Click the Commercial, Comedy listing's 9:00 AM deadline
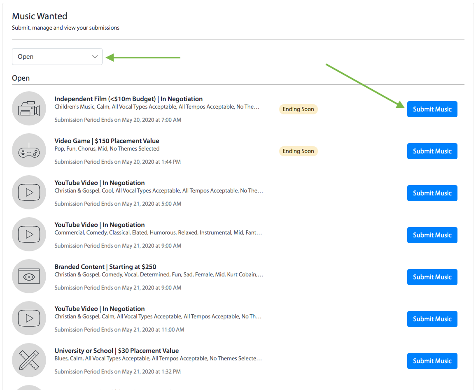The width and height of the screenshot is (476, 390). [152, 246]
